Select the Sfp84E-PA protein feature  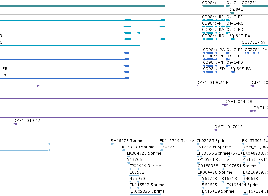233,72
